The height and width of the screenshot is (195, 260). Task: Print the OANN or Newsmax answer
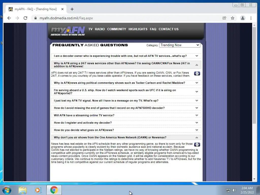click(197, 144)
